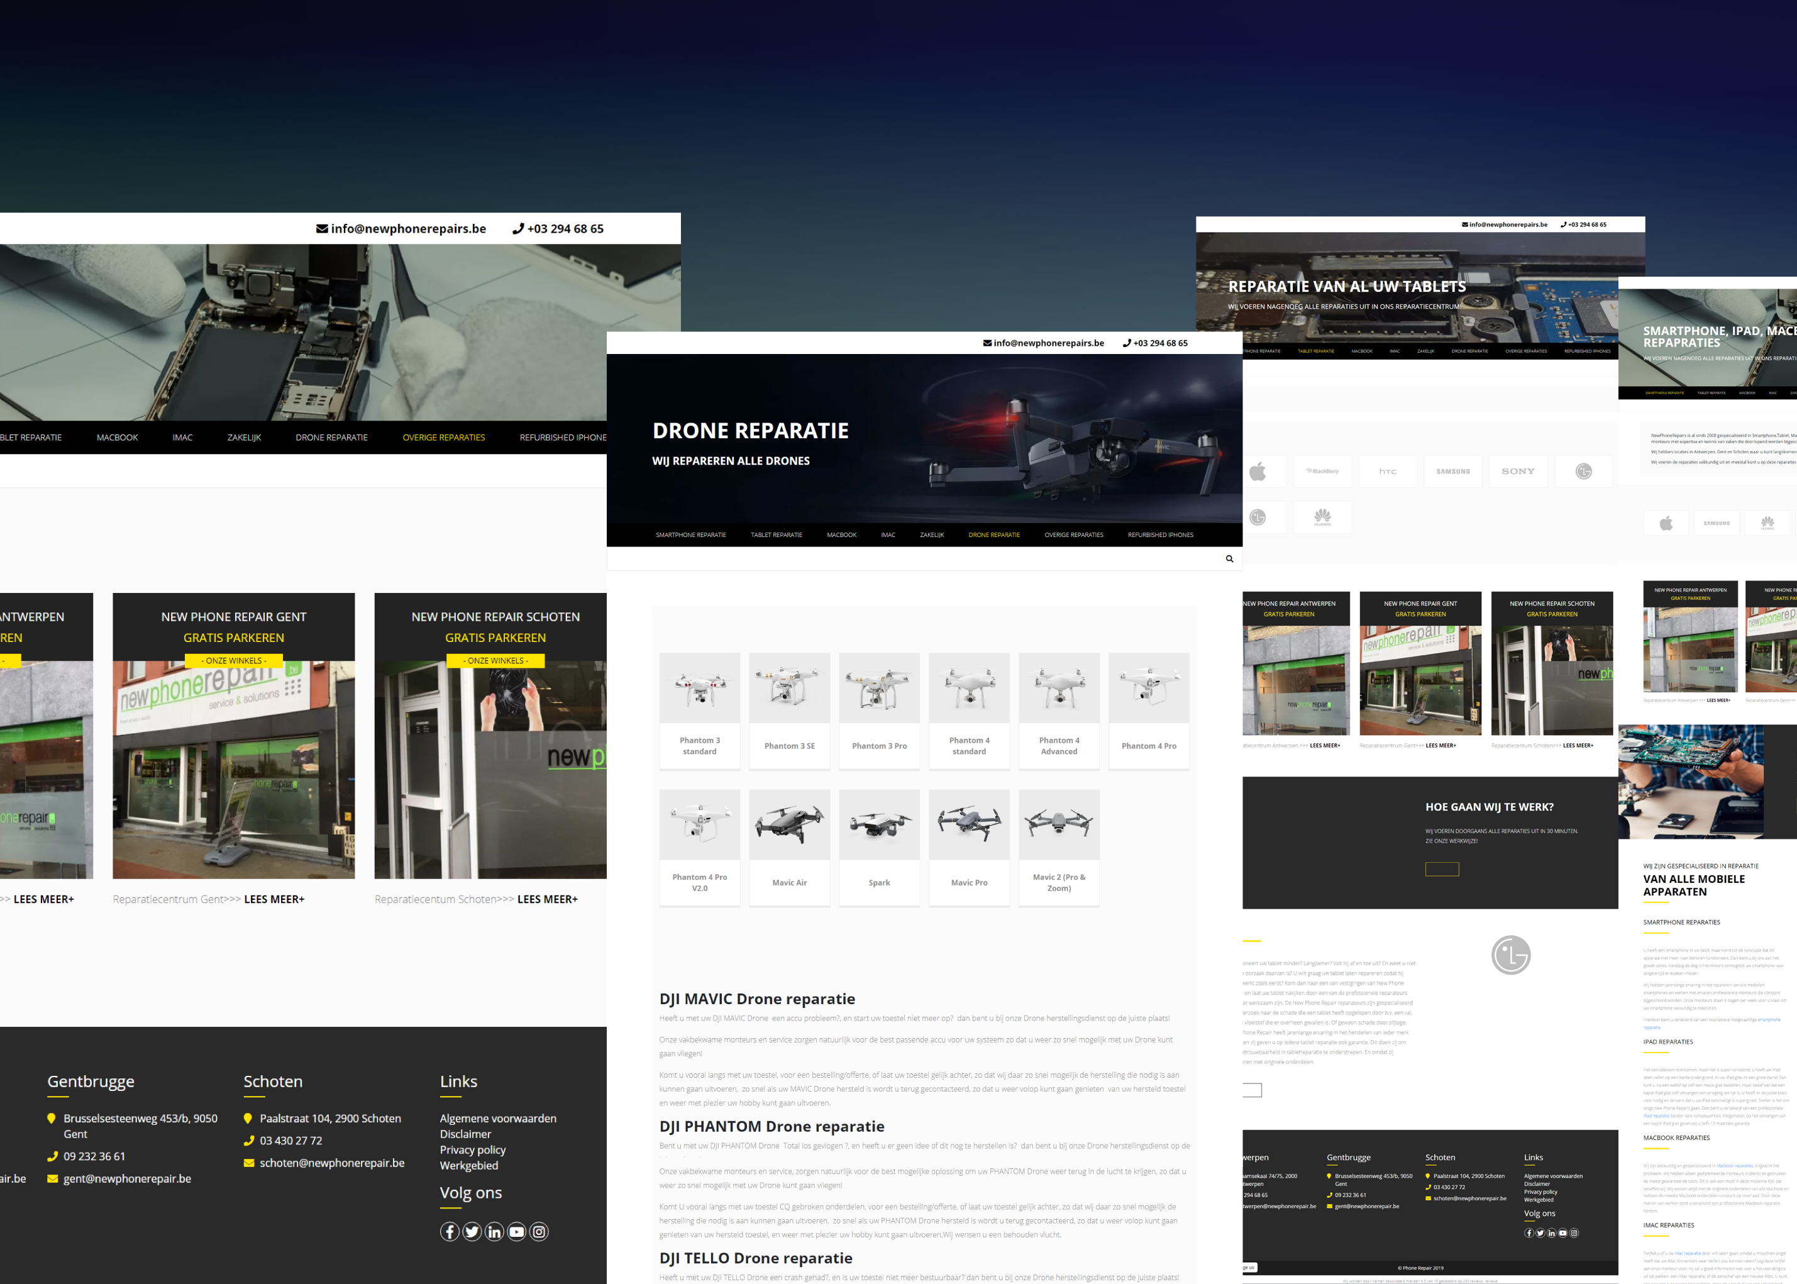Click the search magnifier on the drone page

[1229, 558]
